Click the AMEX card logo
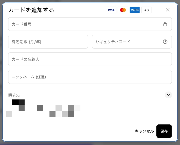 [x=135, y=10]
